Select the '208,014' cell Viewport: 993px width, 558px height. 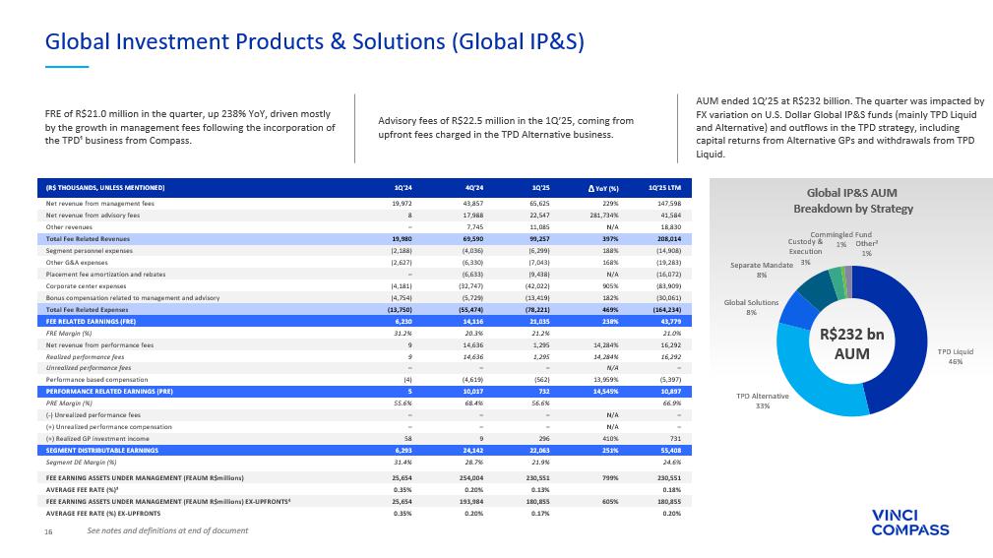670,239
